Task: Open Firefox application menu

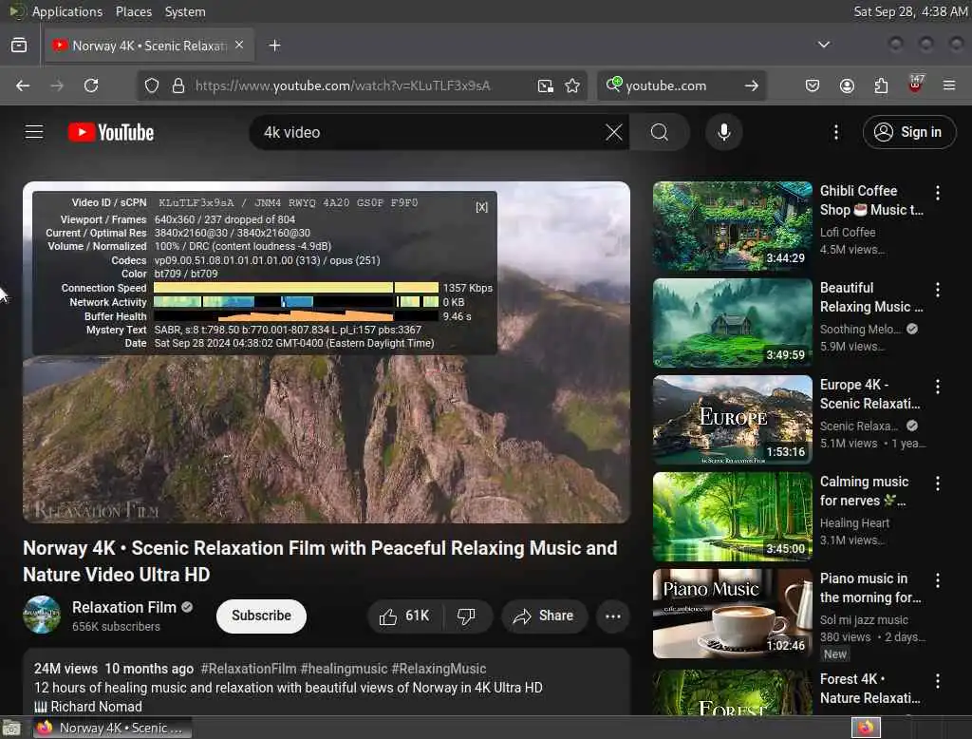Action: pyautogui.click(x=949, y=85)
